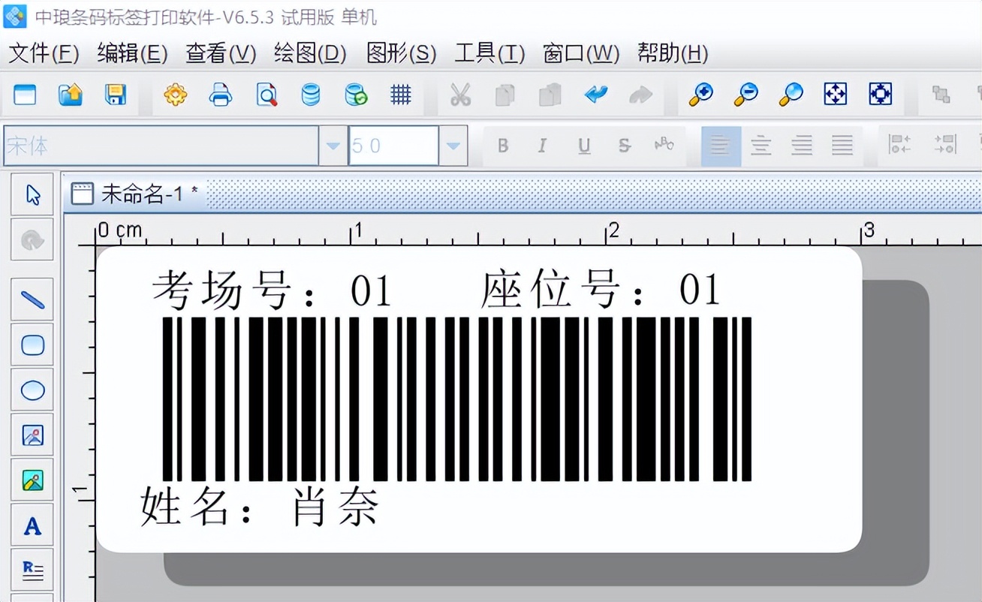Click the zoom icon with inward arrows

881,95
